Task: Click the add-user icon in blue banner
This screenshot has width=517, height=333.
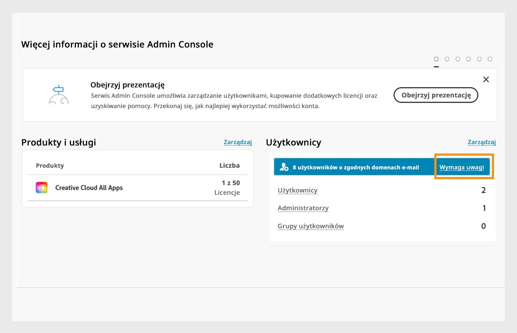Action: [x=284, y=167]
